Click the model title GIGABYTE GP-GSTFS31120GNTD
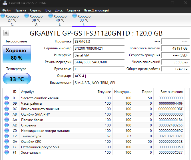The height and width of the screenshot is (160, 191). pyautogui.click(x=80, y=33)
